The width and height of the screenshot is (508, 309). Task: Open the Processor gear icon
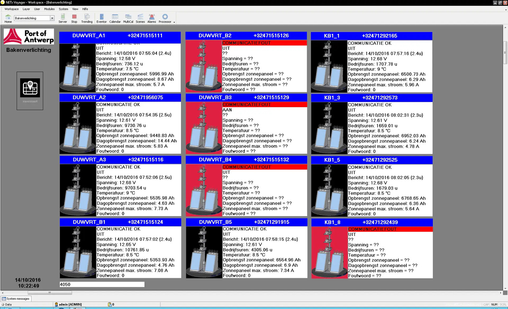[165, 18]
